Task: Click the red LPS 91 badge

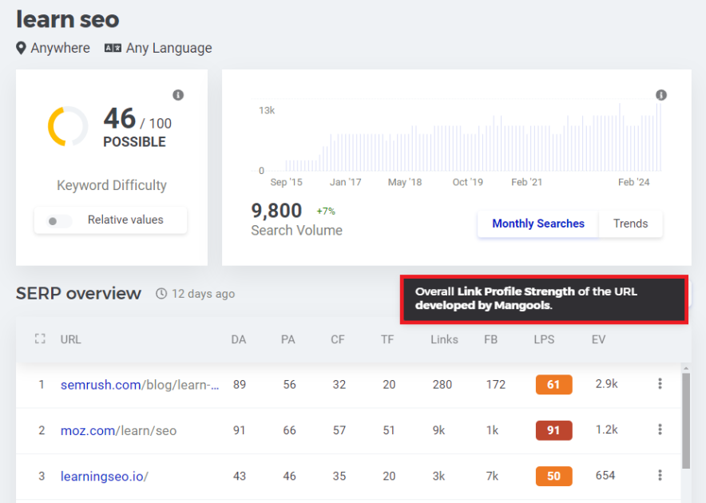Action: [x=553, y=430]
